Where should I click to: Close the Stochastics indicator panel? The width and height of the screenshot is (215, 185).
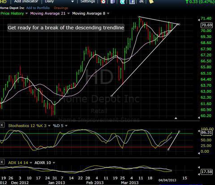click(x=2, y=125)
